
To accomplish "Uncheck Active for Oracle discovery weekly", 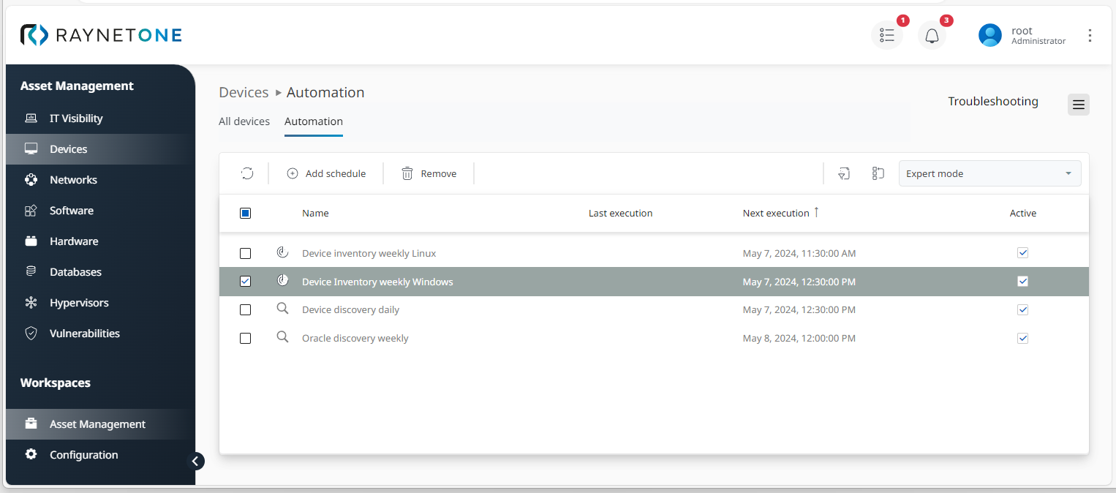I will (1022, 339).
